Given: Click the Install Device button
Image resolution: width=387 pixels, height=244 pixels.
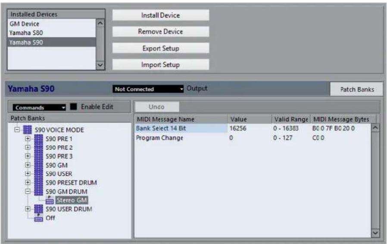Looking at the screenshot, I should pyautogui.click(x=161, y=15).
